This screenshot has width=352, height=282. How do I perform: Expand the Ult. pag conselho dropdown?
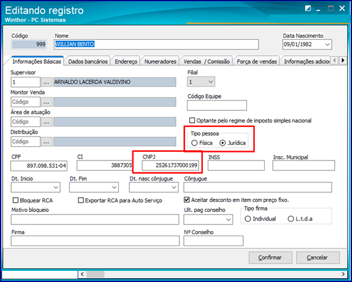pos(228,219)
